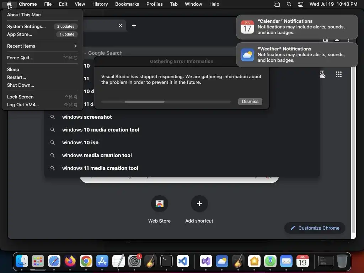Open Control Center in menu bar

coord(301,4)
